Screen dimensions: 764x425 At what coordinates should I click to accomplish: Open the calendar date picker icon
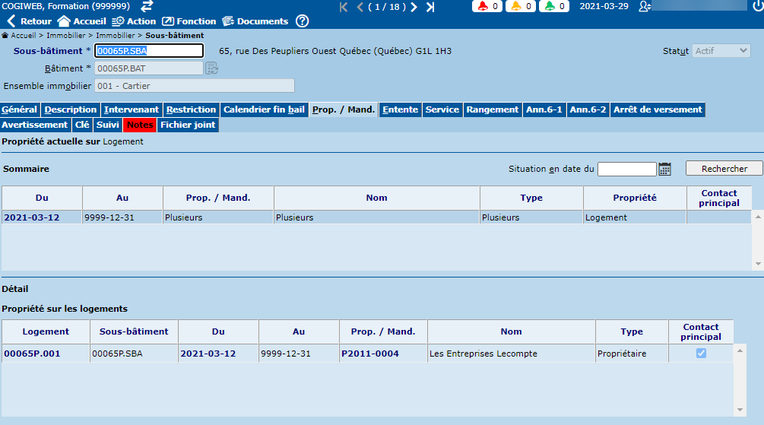point(664,169)
